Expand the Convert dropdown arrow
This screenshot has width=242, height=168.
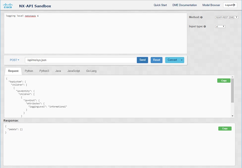(x=182, y=60)
